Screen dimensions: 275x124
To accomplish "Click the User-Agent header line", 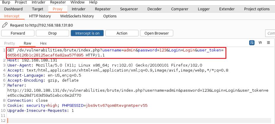I will coord(105,65).
